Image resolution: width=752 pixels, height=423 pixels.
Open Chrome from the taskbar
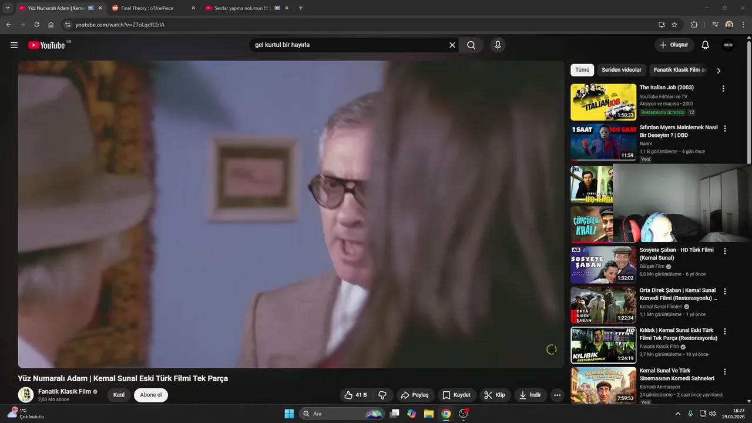[x=446, y=414]
